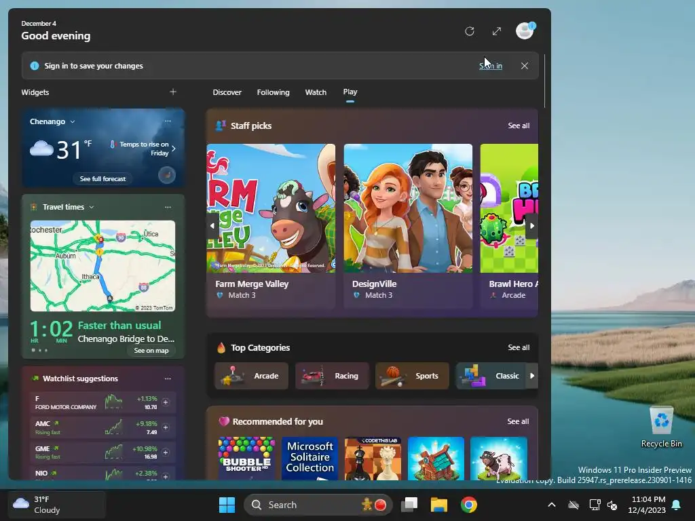Open Watchlist suggestions more options menu
The width and height of the screenshot is (695, 521).
[168, 379]
